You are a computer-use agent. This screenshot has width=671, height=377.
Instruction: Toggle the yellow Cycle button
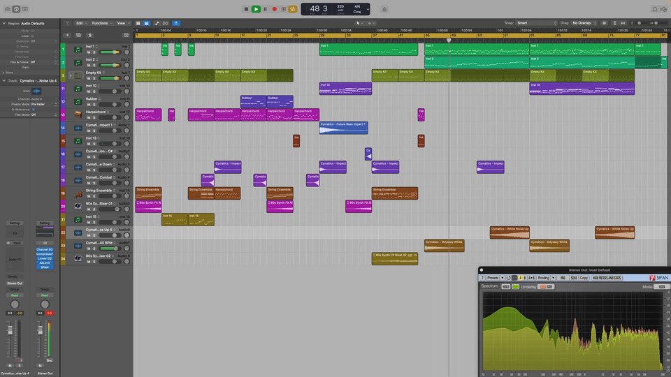(293, 9)
